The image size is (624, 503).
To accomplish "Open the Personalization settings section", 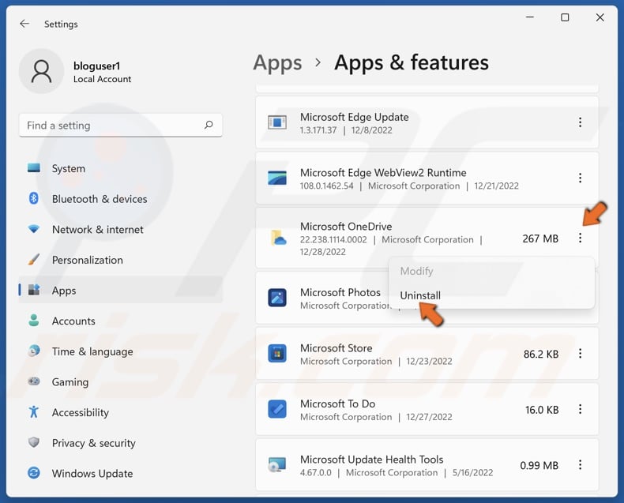I will 87,260.
